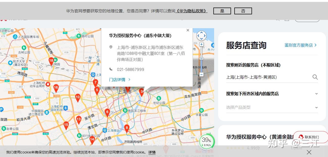Select map marker number 3
Viewport: 328px width, 157px height.
(x=142, y=92)
